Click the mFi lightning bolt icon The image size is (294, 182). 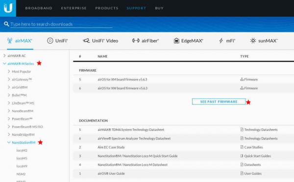coord(221,41)
